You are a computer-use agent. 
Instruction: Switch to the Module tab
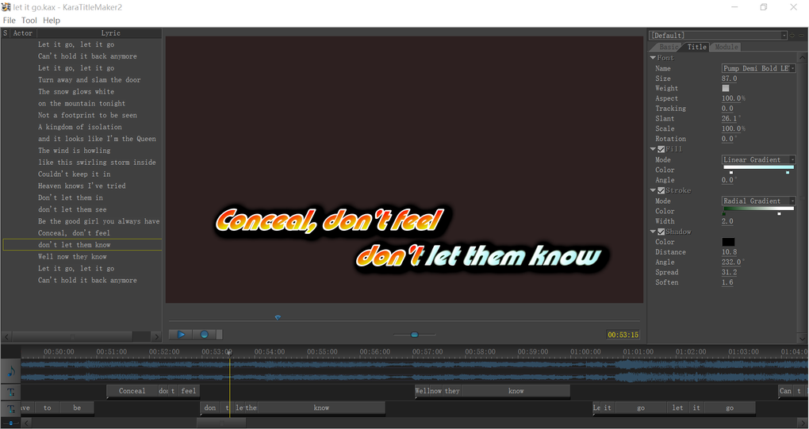click(726, 47)
